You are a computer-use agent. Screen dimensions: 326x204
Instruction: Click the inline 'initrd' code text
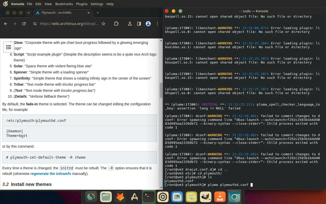point(66,168)
